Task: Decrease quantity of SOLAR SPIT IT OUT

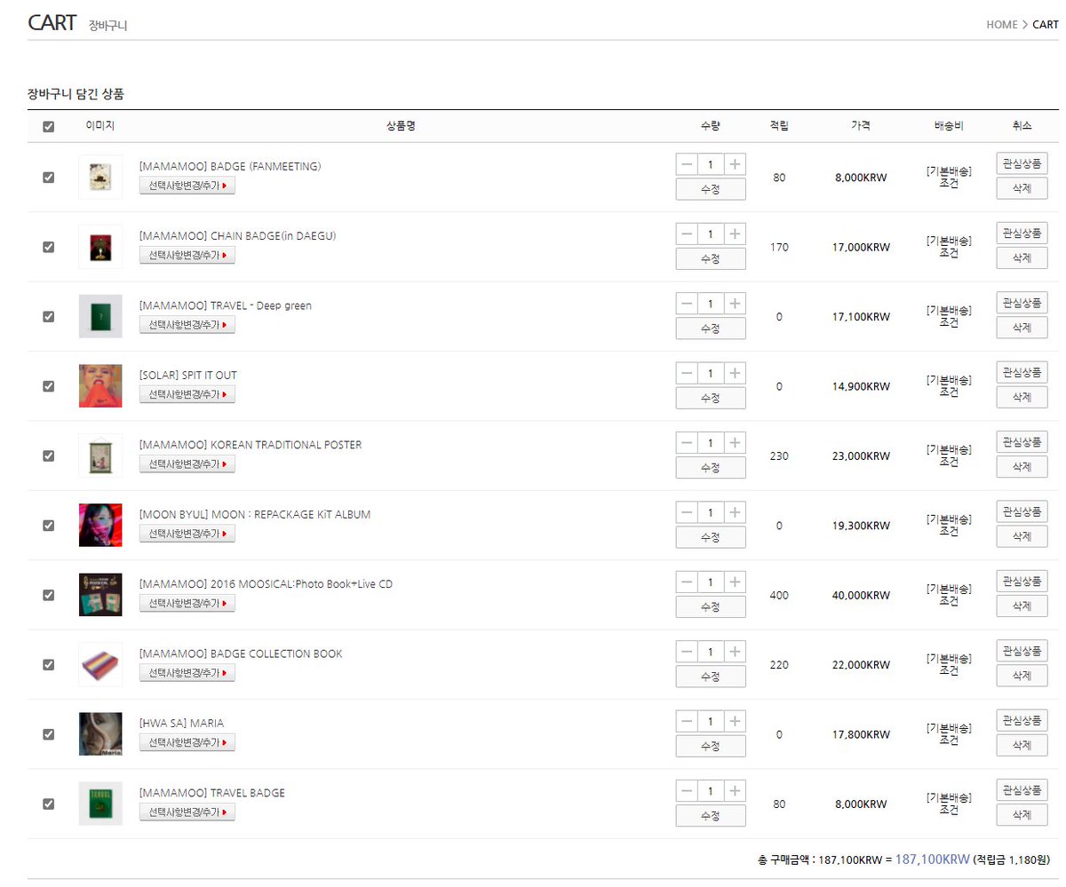Action: pos(688,373)
